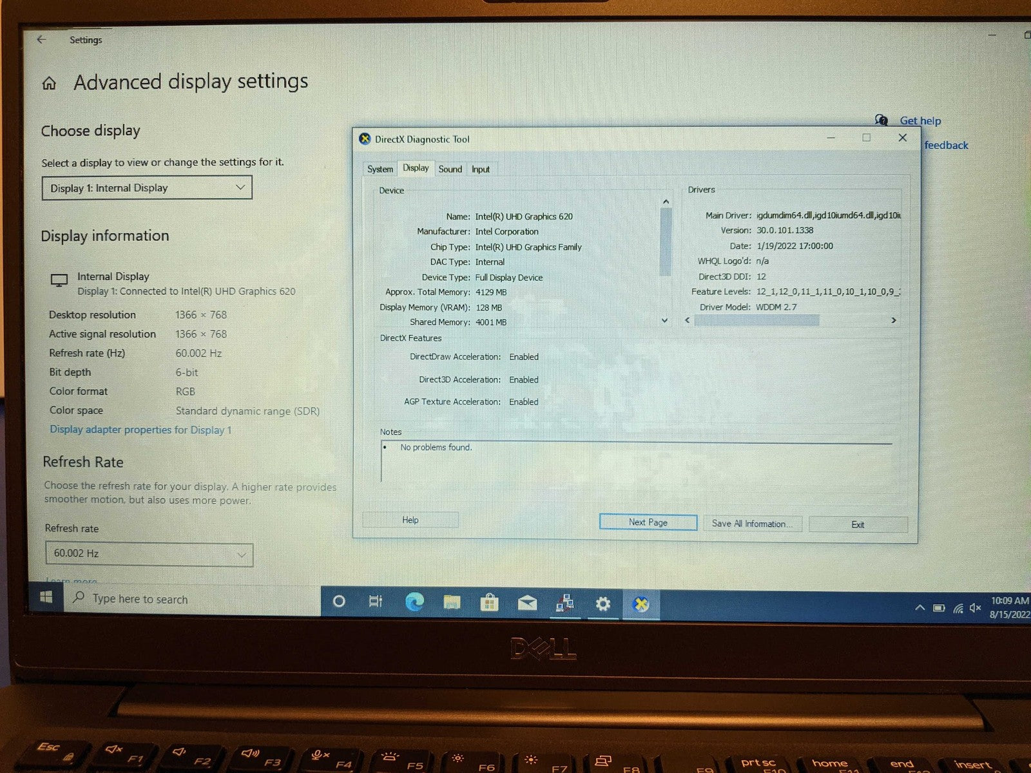
Task: Open Mail app from taskbar
Action: (x=527, y=604)
